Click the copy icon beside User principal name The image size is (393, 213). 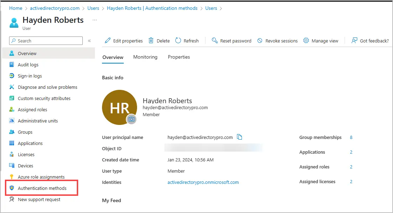click(239, 137)
